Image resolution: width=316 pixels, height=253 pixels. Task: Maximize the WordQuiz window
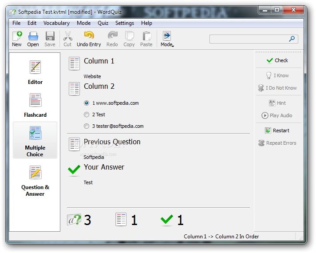point(277,10)
